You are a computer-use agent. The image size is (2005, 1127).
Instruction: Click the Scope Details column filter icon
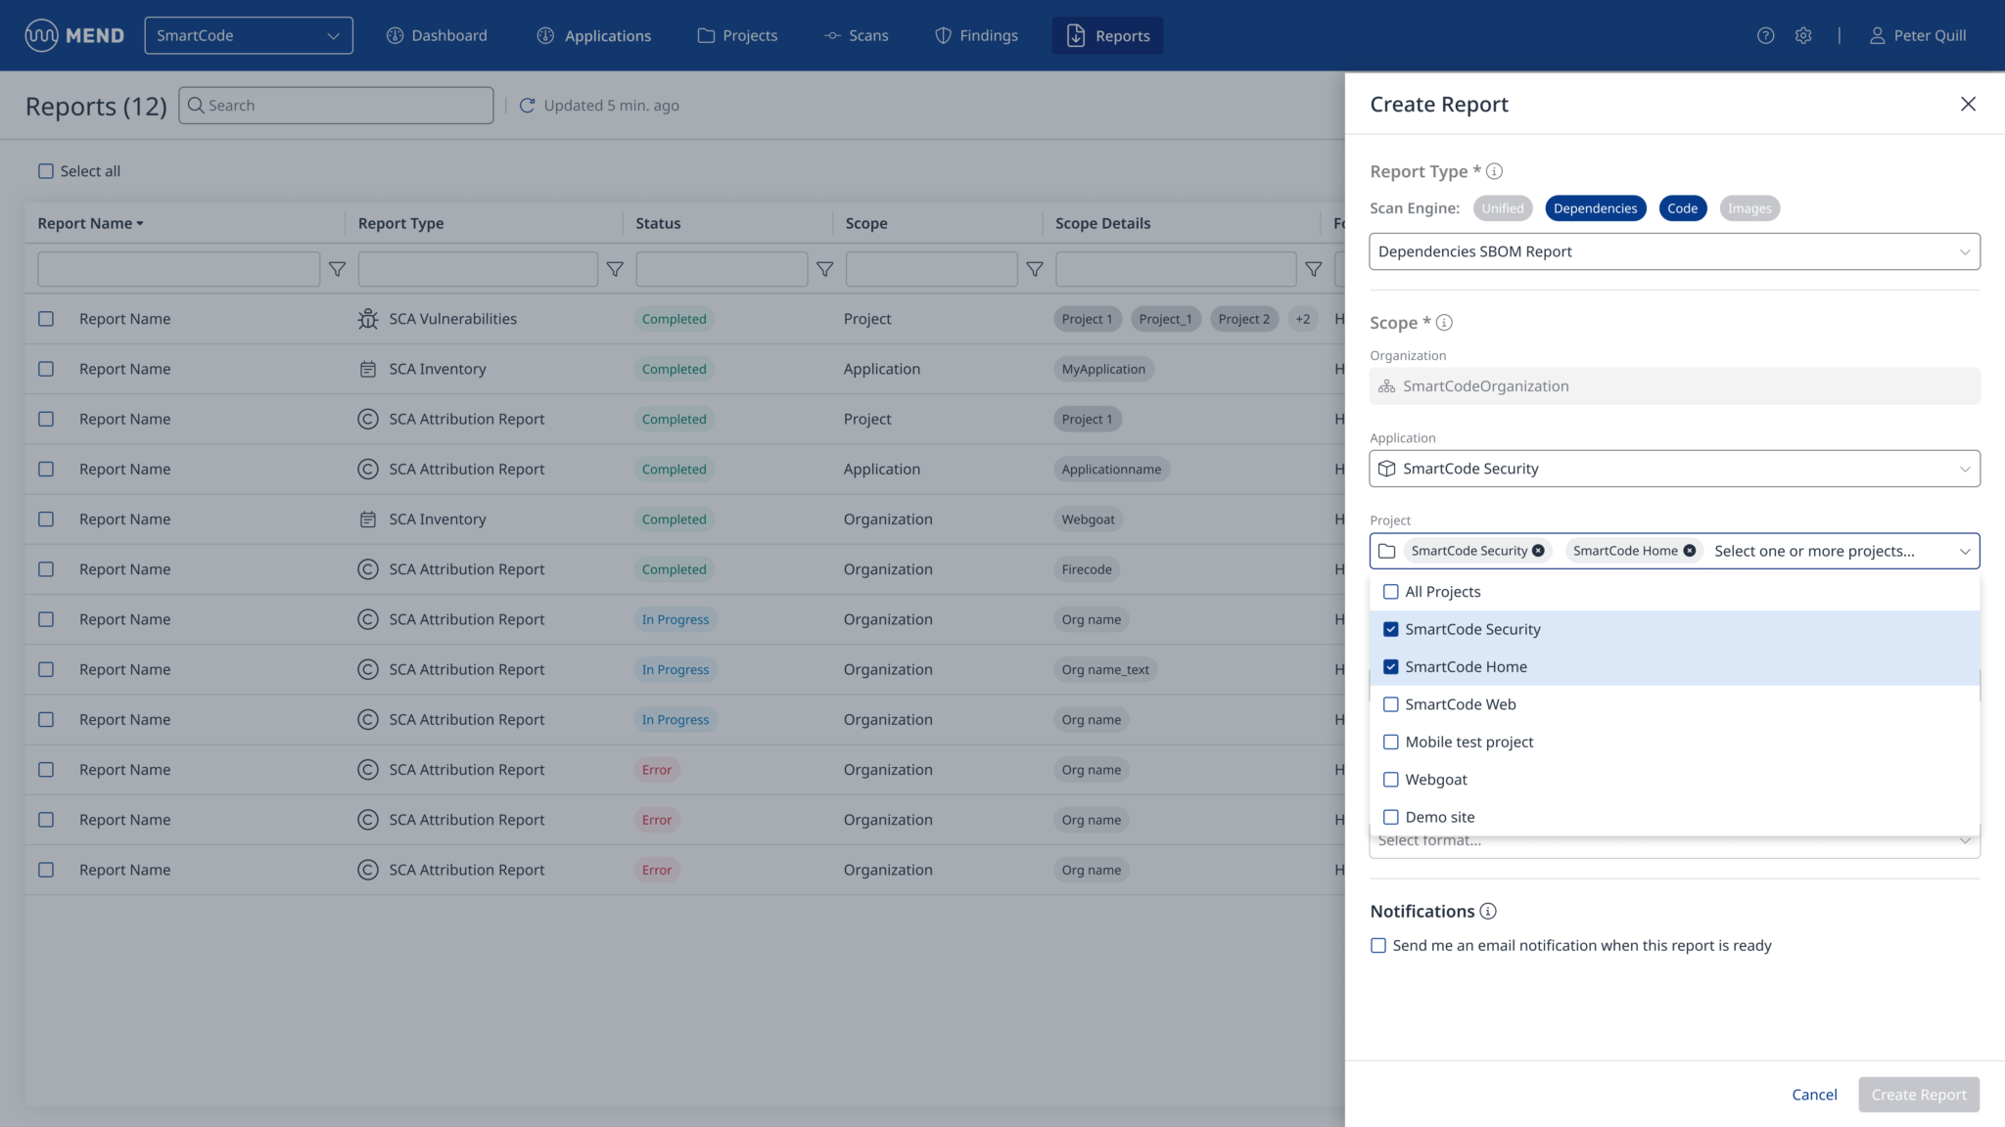coord(1314,269)
